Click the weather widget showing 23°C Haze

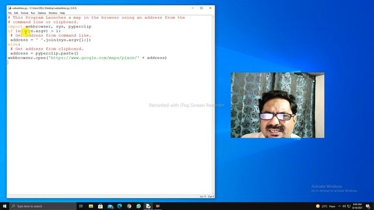point(325,206)
